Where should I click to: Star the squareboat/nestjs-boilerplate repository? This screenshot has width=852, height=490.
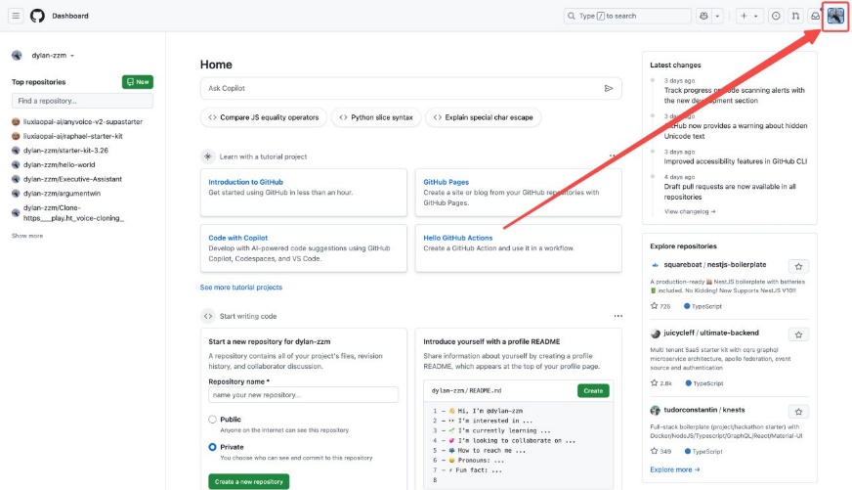tap(798, 266)
